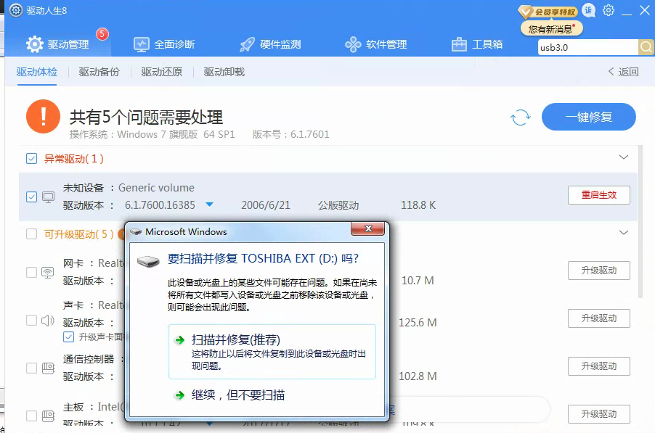Screen dimensions: 655x433
Task: Click the refresh rescan icon
Action: (x=521, y=117)
